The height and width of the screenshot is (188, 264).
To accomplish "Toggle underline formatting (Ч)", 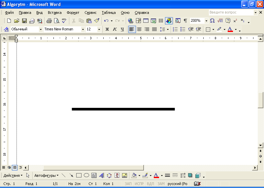I will click(x=122, y=29).
